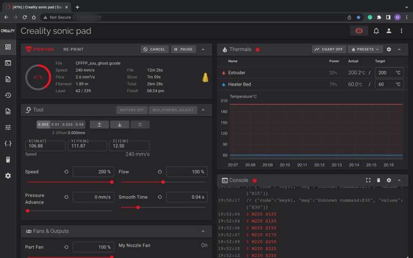Open the notifications bell
413x258 pixels.
click(376, 31)
